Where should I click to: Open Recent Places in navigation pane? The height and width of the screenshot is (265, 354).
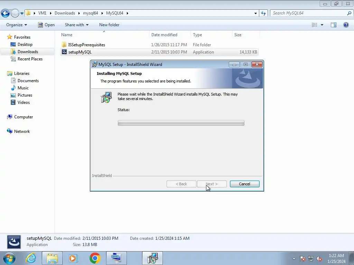30,59
